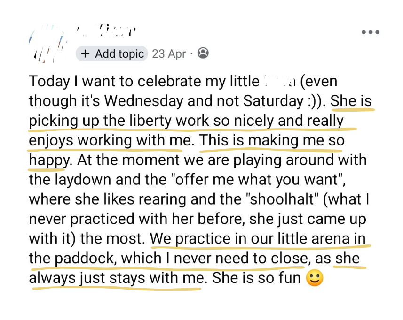Open the 23 Apr timestamp link
Screen dimensions: 403x320
pos(169,54)
